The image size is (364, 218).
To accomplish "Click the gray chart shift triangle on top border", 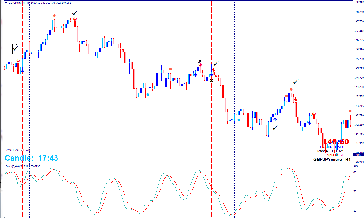I will click(x=258, y=1).
